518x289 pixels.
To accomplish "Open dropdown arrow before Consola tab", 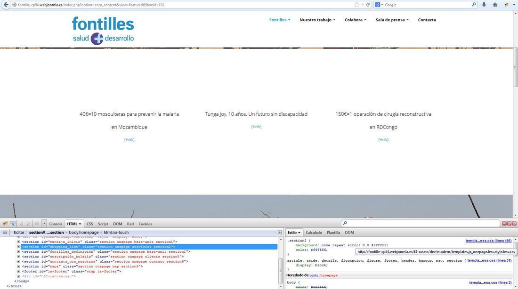I will point(44,224).
